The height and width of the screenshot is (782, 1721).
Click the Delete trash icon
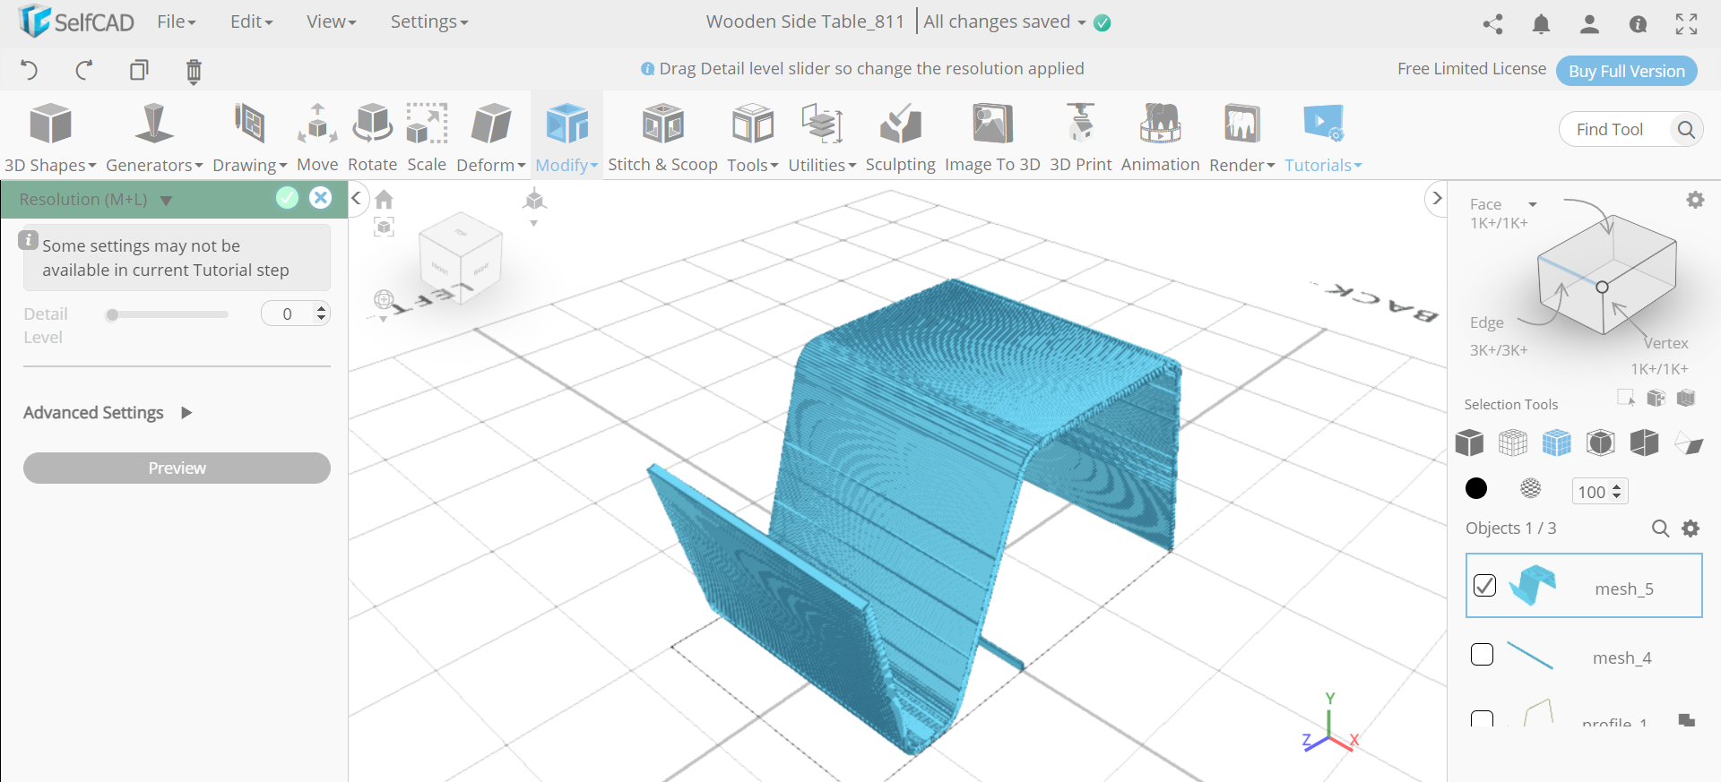click(x=194, y=71)
